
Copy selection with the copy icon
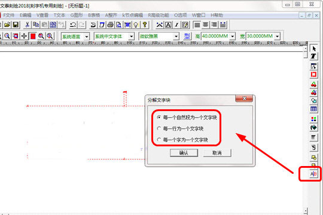[x=36, y=25]
